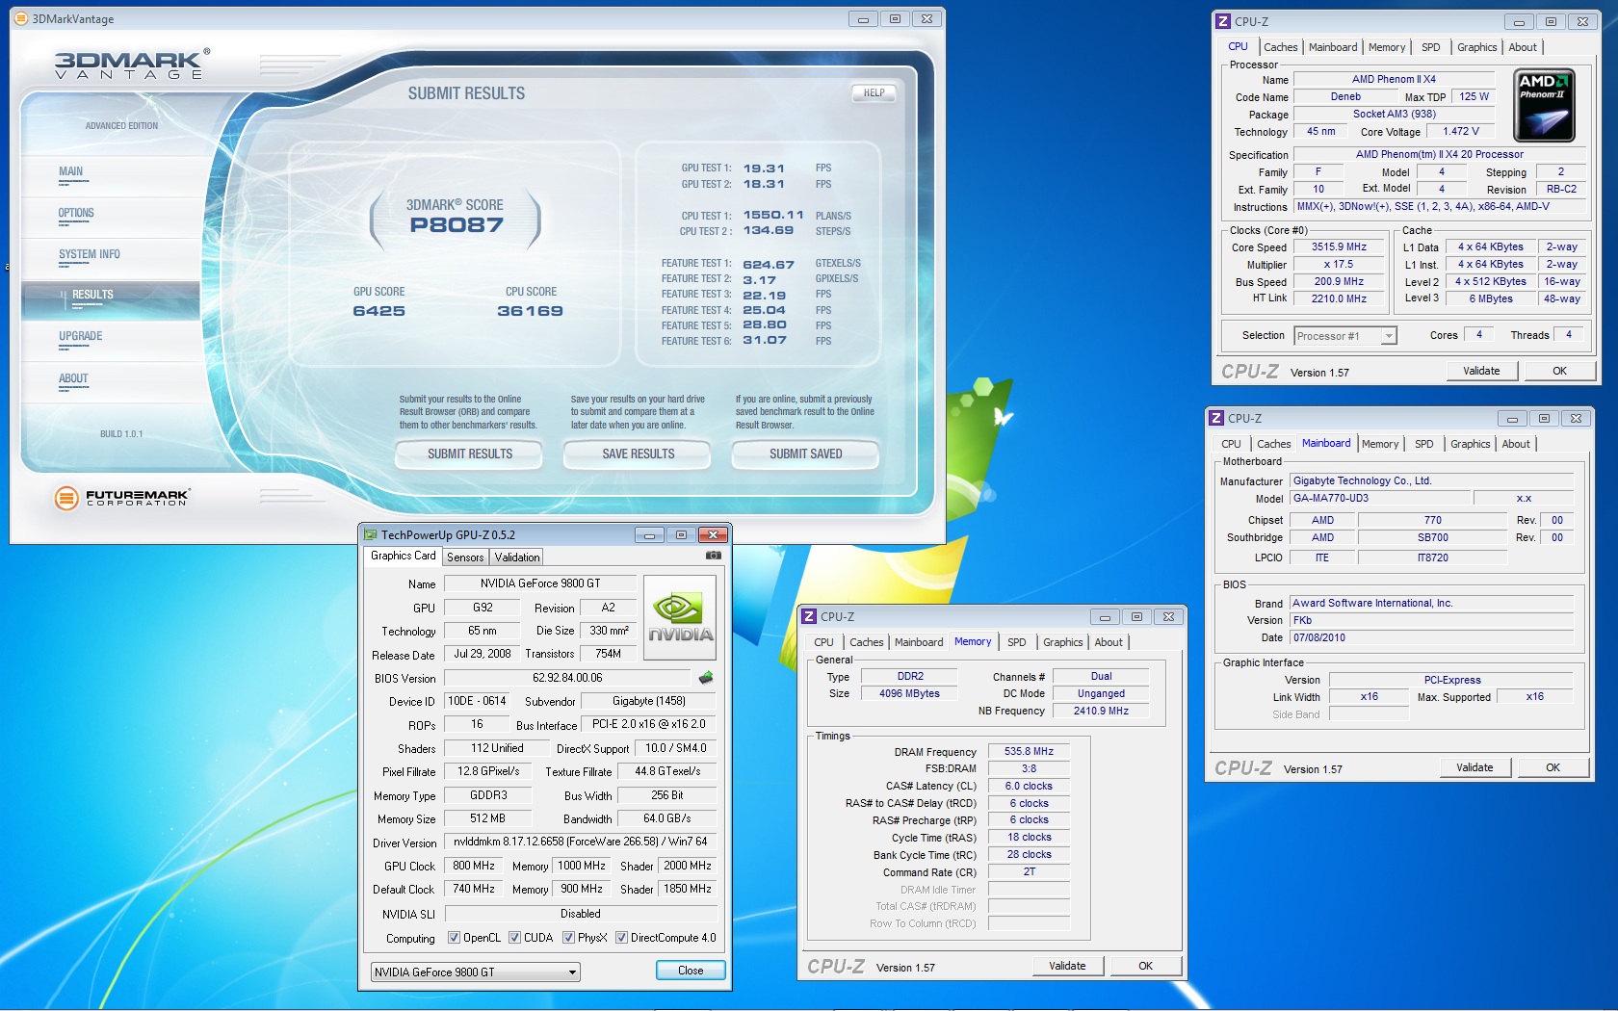Open the Graphics tab in the CPU-Z Mainboard window
The image size is (1618, 1011).
(x=1471, y=444)
